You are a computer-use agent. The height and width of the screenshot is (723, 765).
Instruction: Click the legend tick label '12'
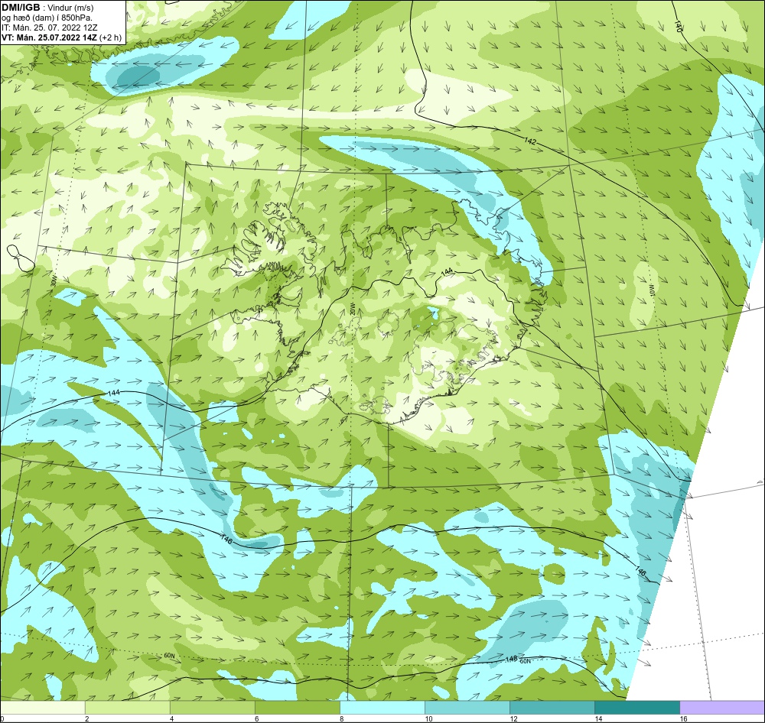(x=513, y=718)
